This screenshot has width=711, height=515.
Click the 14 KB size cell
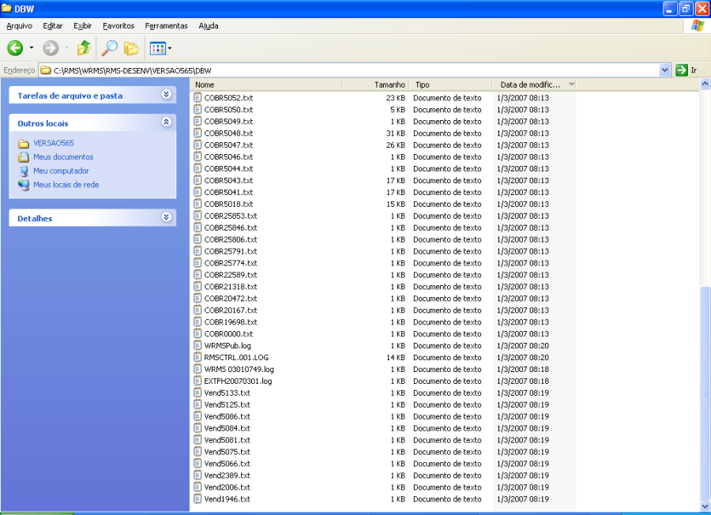(396, 357)
